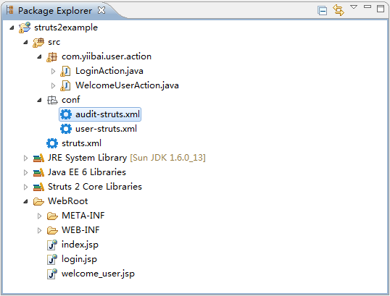The width and height of the screenshot is (390, 296).
Task: Collapse the struts2example project node
Action: pos(12,28)
